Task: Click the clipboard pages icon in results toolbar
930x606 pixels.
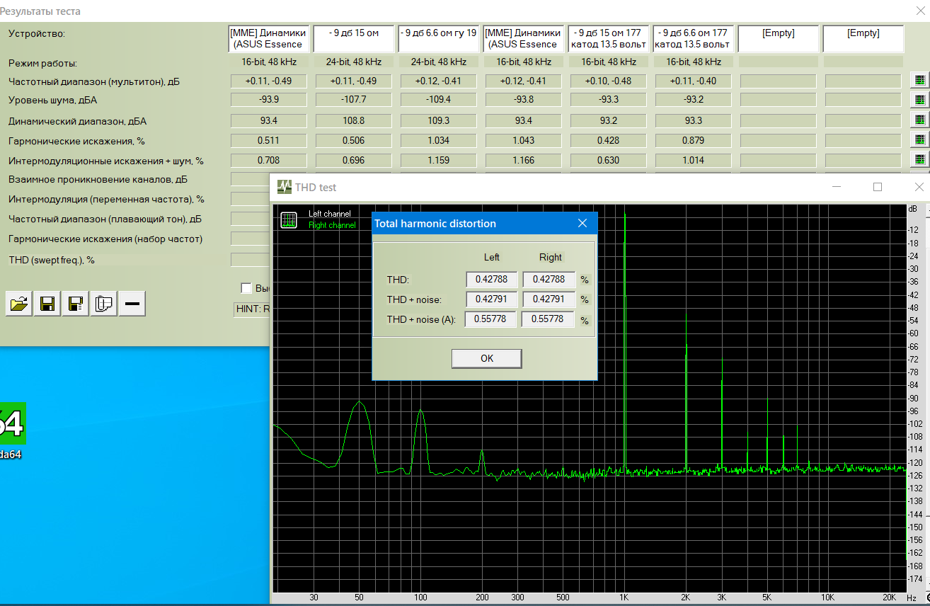Action: coord(104,304)
